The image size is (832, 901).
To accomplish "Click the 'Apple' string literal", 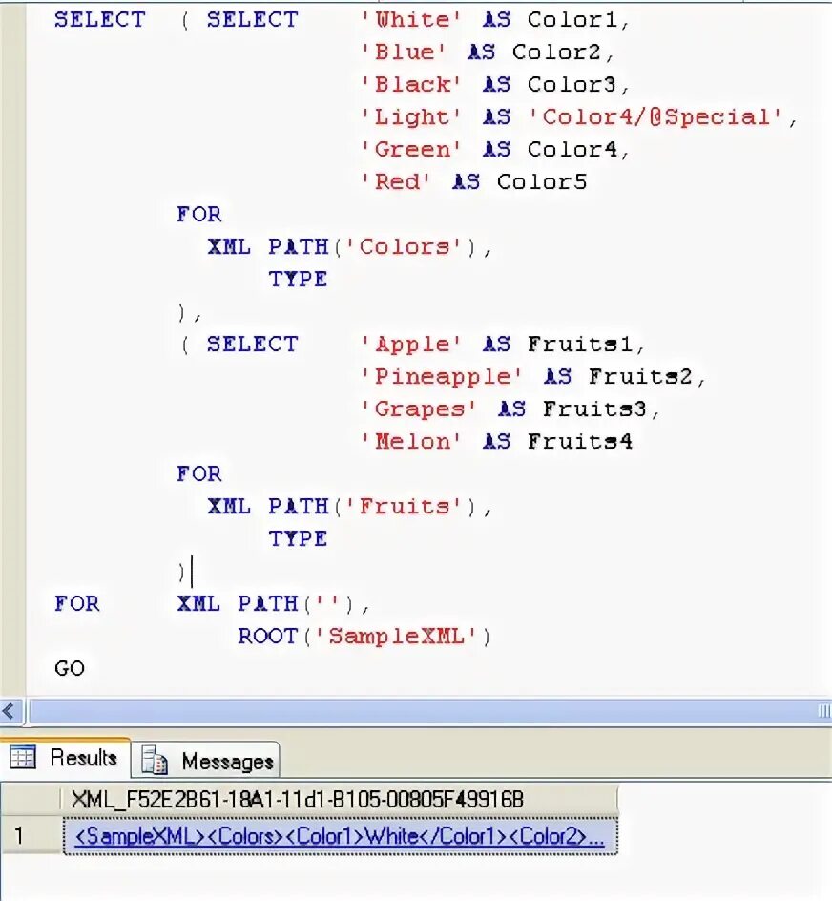I will click(x=411, y=345).
